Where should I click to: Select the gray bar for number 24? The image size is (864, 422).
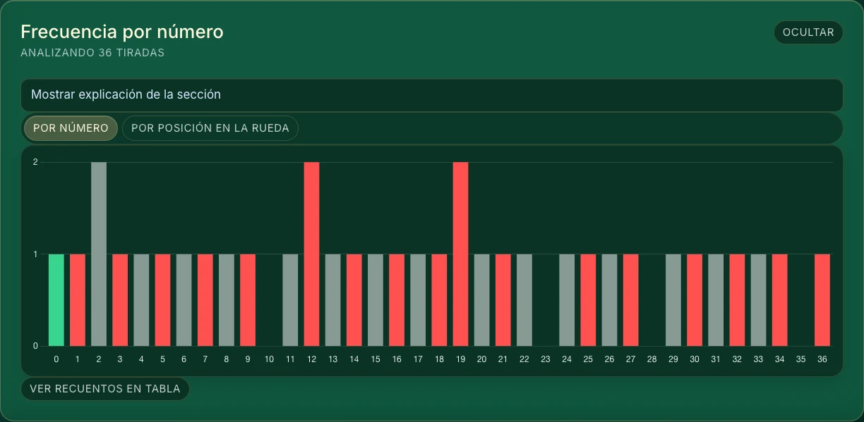pyautogui.click(x=567, y=300)
